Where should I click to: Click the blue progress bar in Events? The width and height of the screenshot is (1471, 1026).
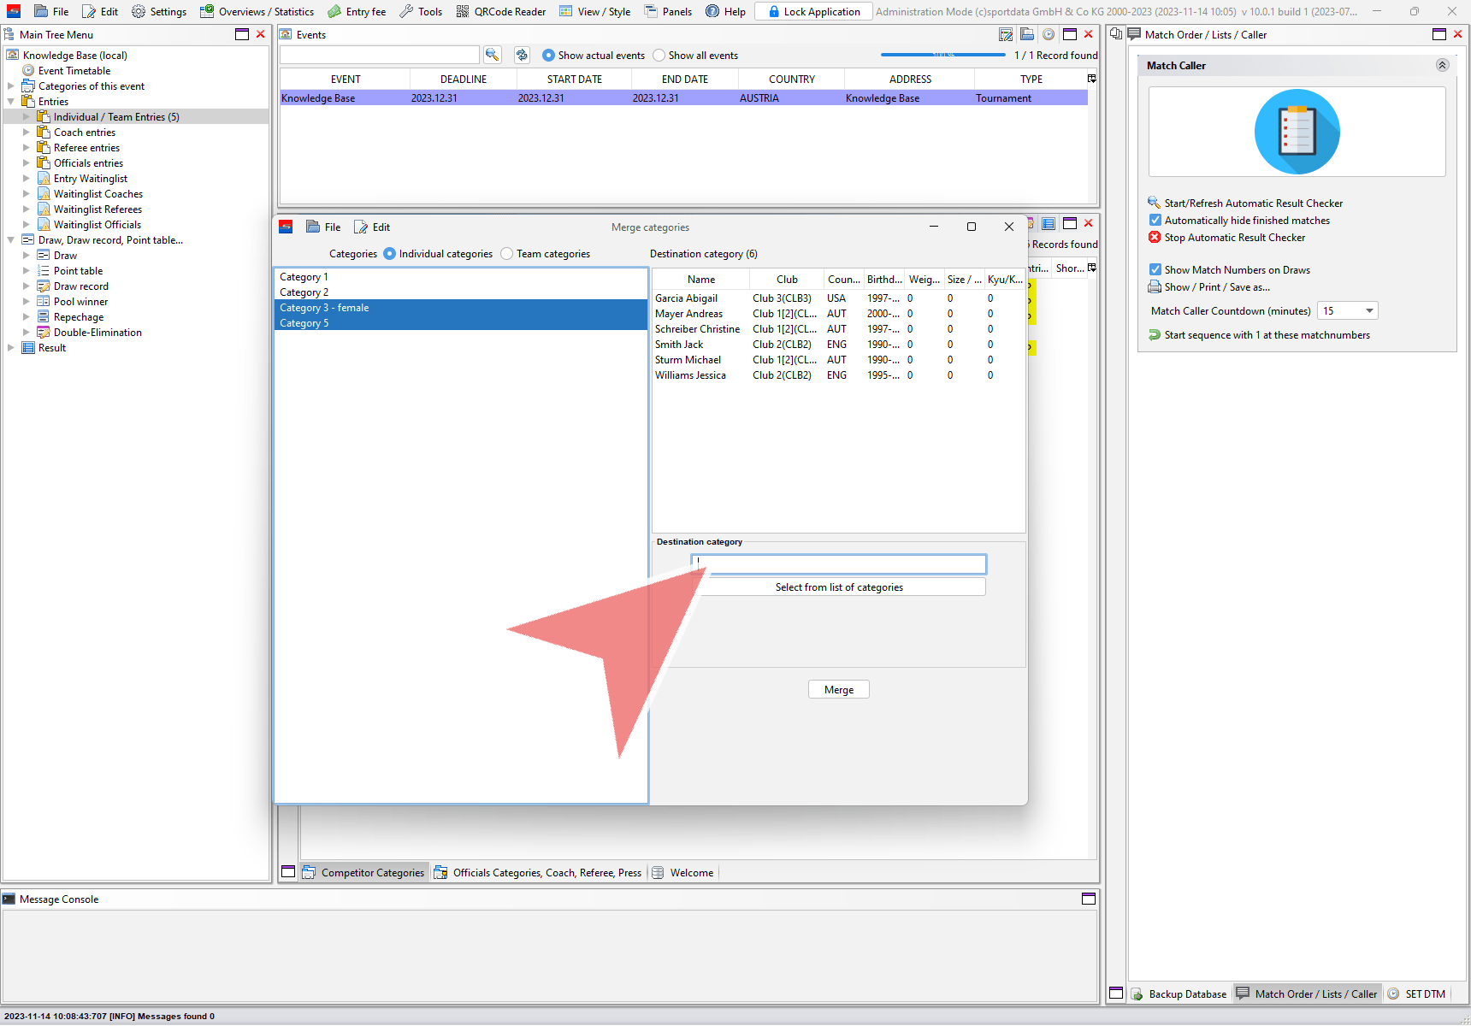coord(942,55)
